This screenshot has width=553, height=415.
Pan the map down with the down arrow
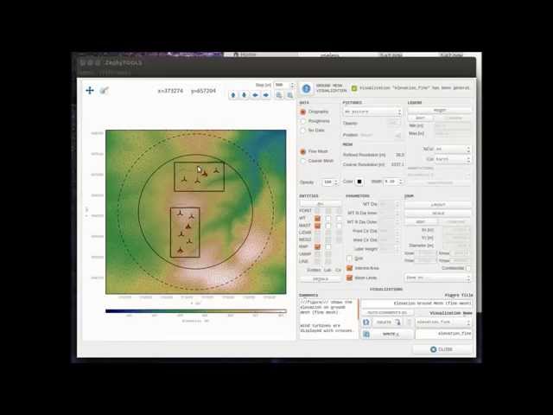point(244,95)
